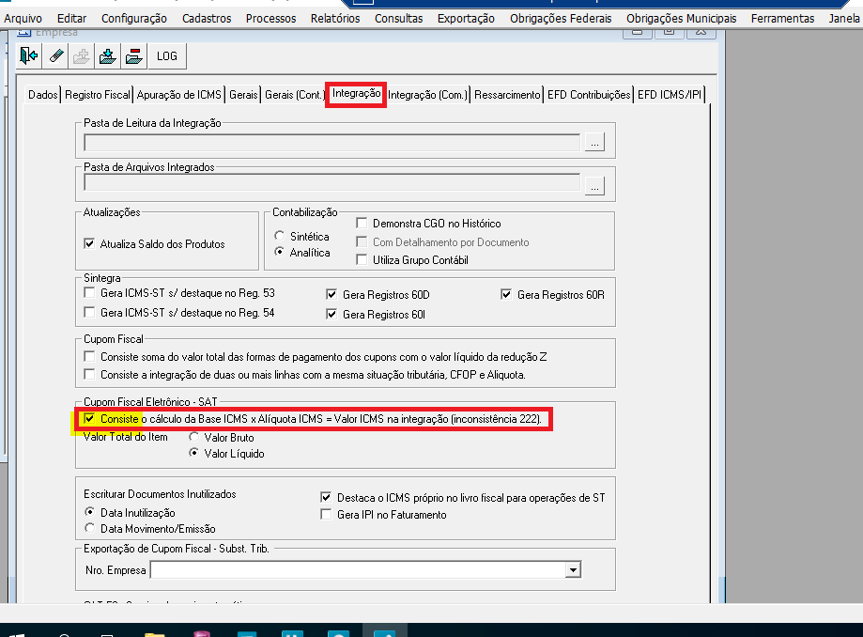Switch to the Registro Fiscal tab
This screenshot has width=863, height=637.
[x=98, y=95]
